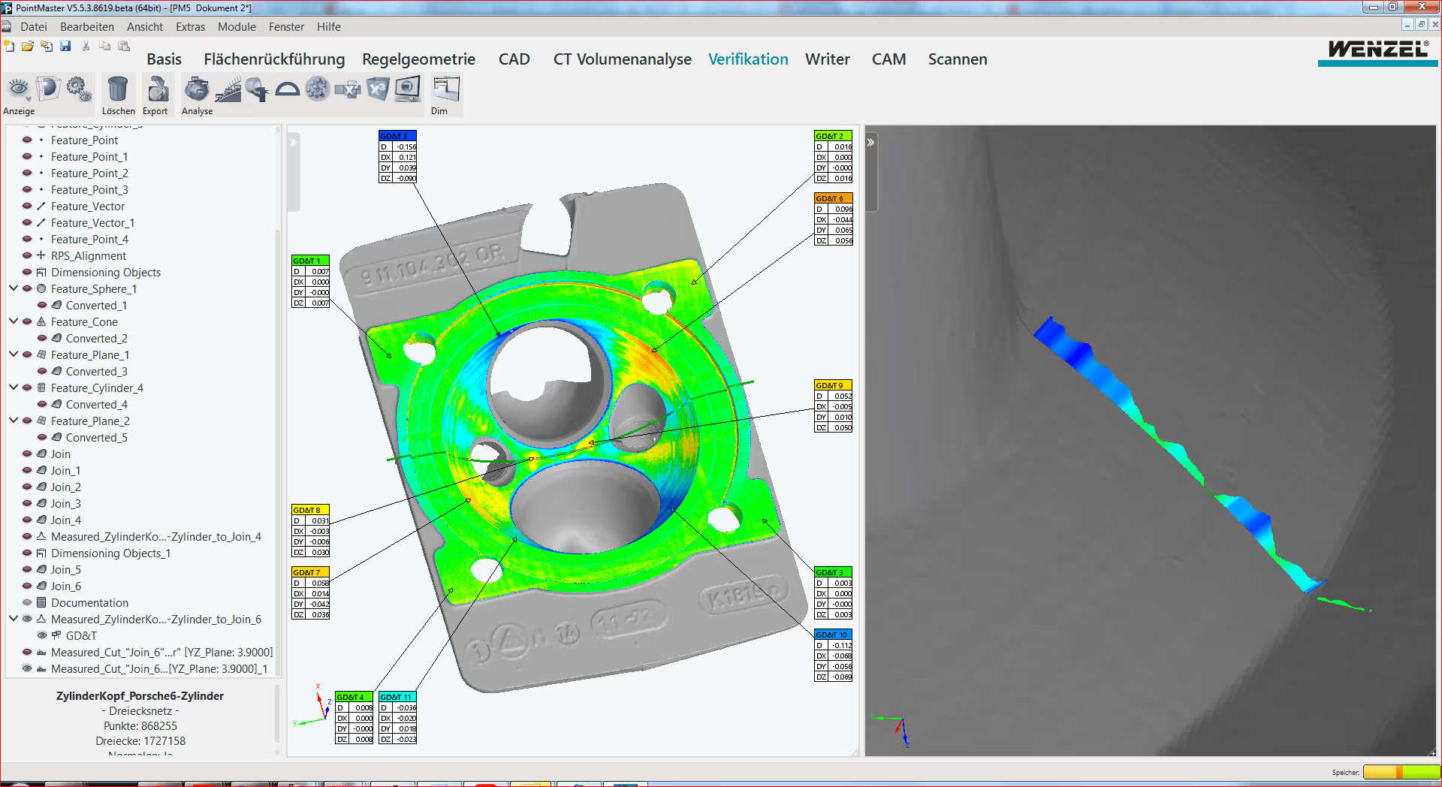Collapse the Feature_Sphere_1 tree node
1442x787 pixels.
[14, 288]
